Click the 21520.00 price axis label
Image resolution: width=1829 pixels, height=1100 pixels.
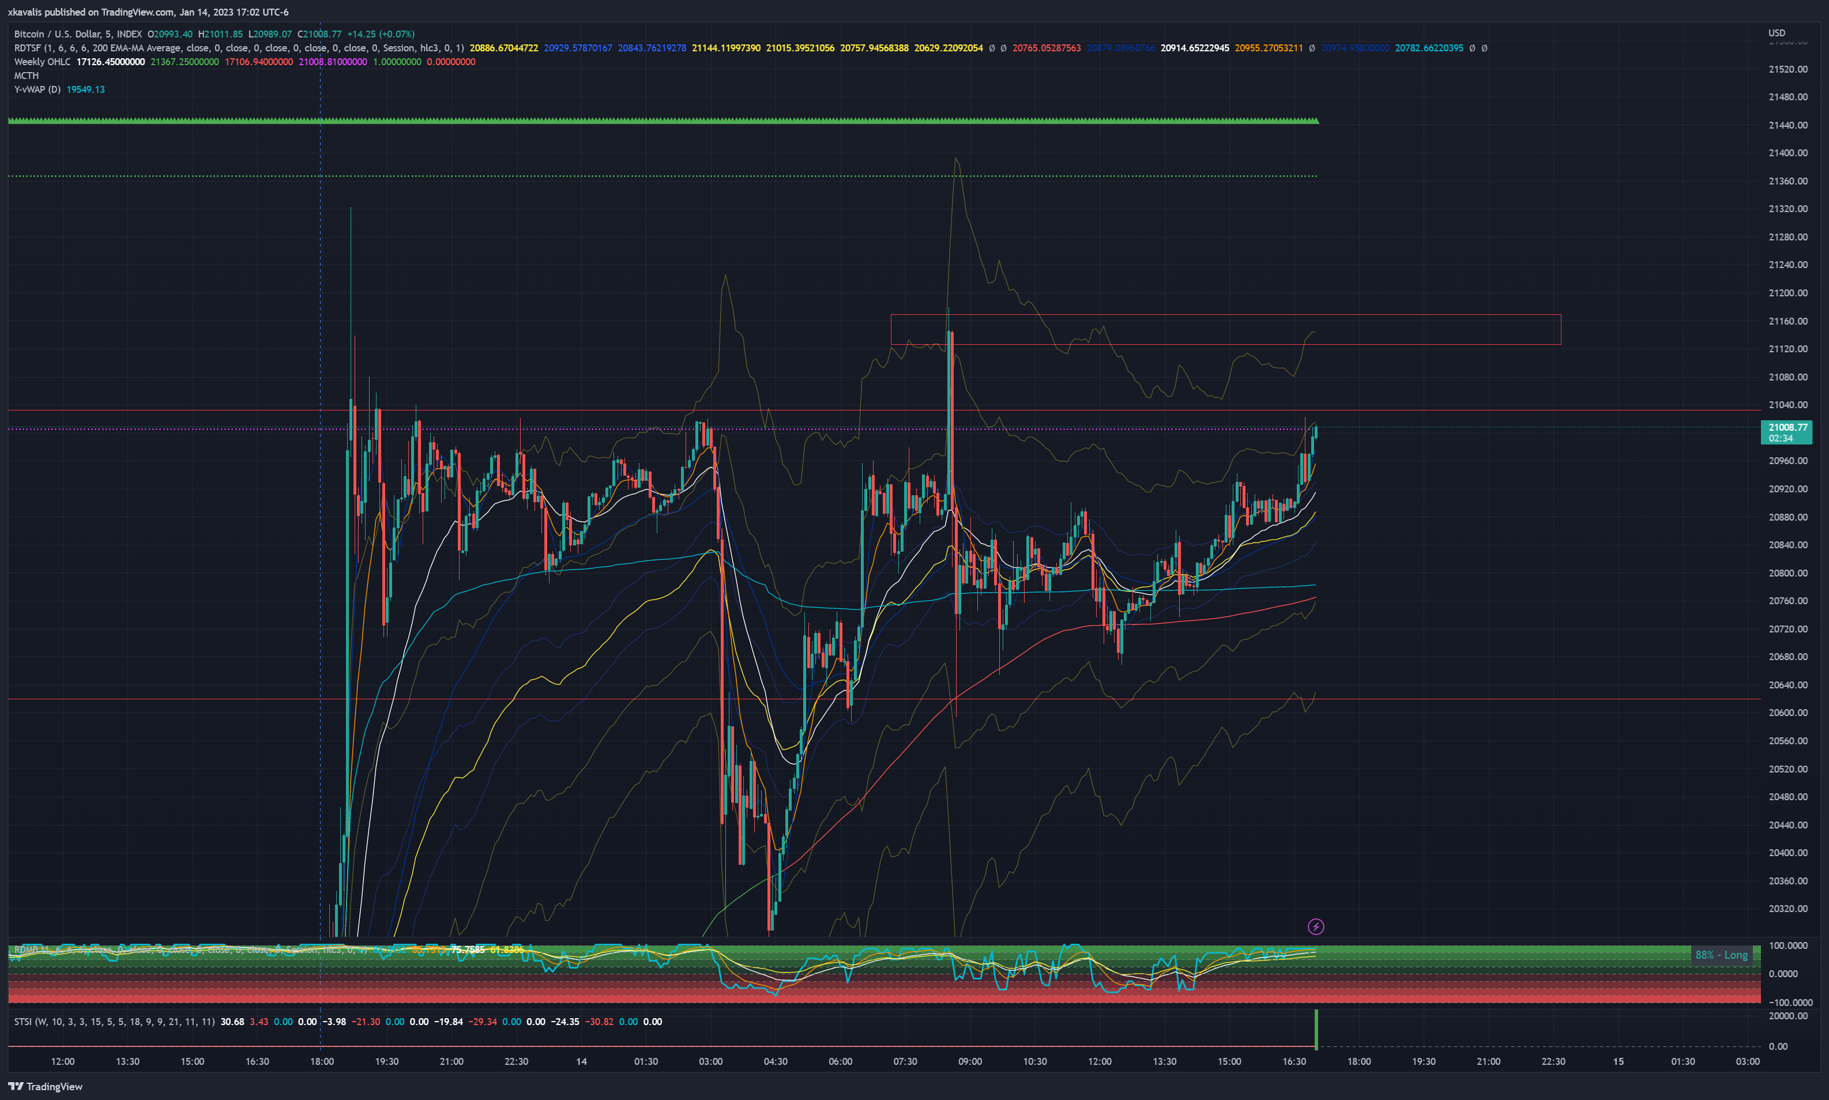[1787, 69]
